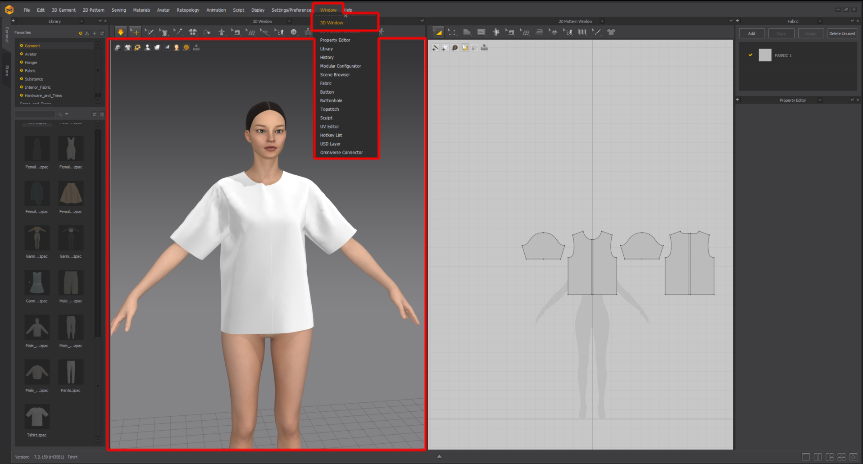Click the Add button in the Fabric panel
The height and width of the screenshot is (464, 863).
pos(751,33)
